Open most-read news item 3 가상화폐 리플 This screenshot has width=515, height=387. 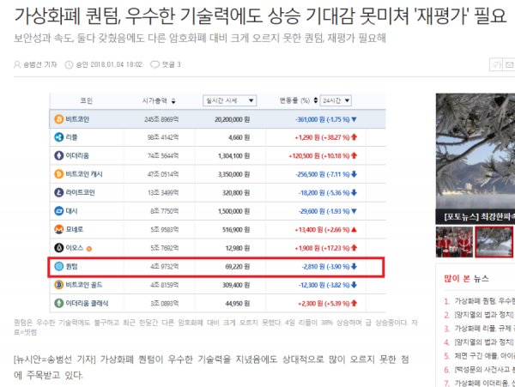coord(484,329)
